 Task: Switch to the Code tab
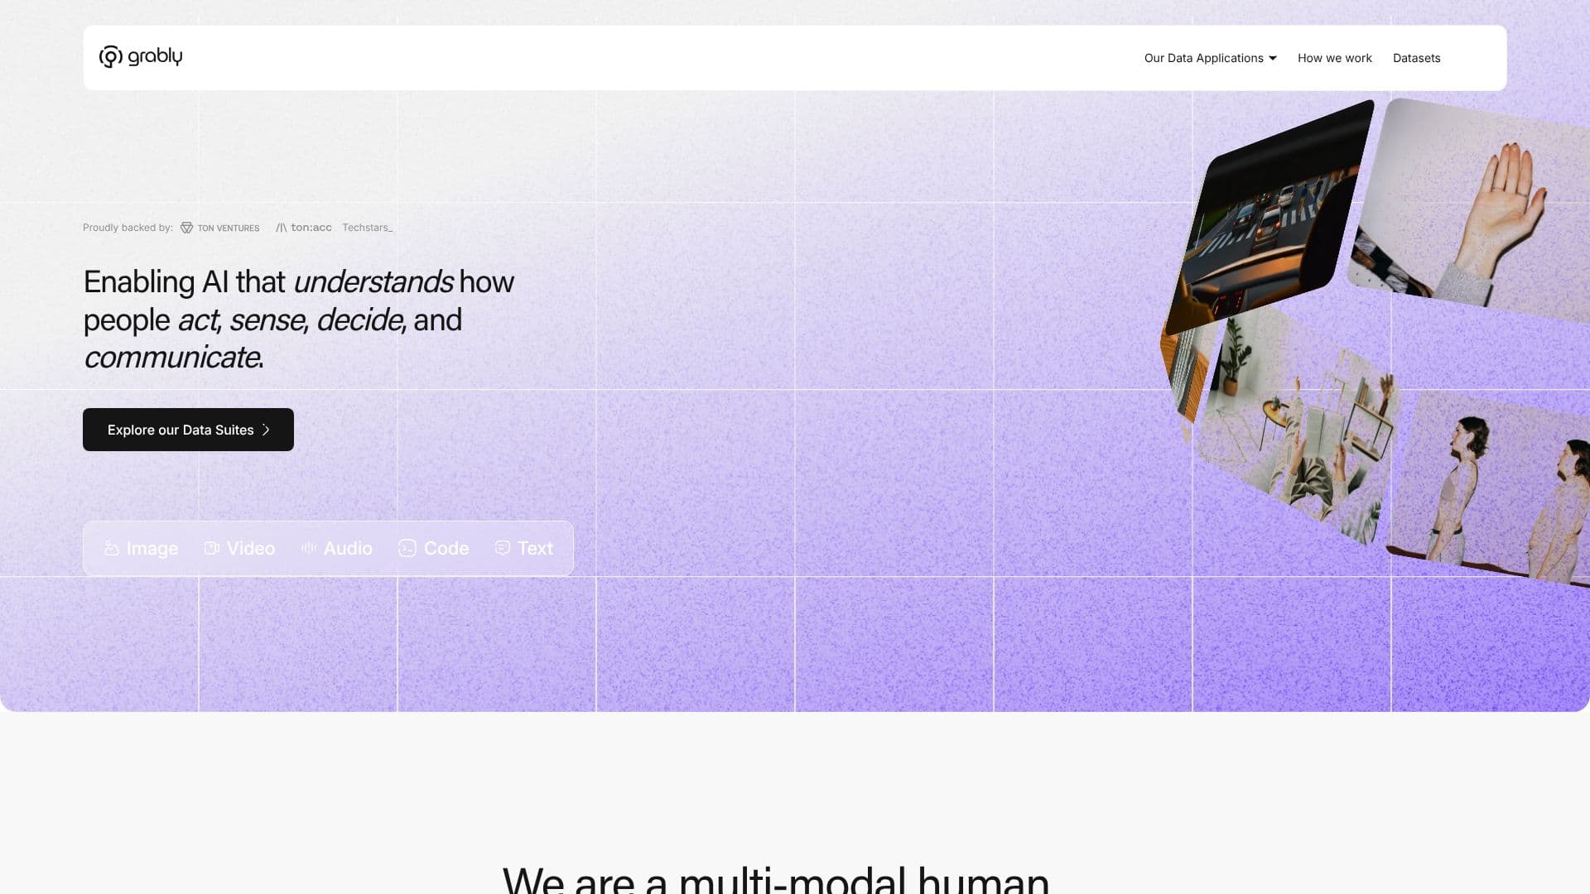coord(434,548)
